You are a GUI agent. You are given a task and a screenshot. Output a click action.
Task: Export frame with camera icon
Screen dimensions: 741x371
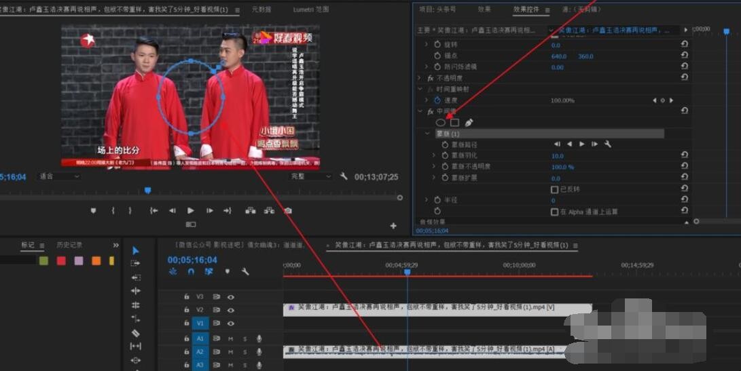[x=288, y=210]
